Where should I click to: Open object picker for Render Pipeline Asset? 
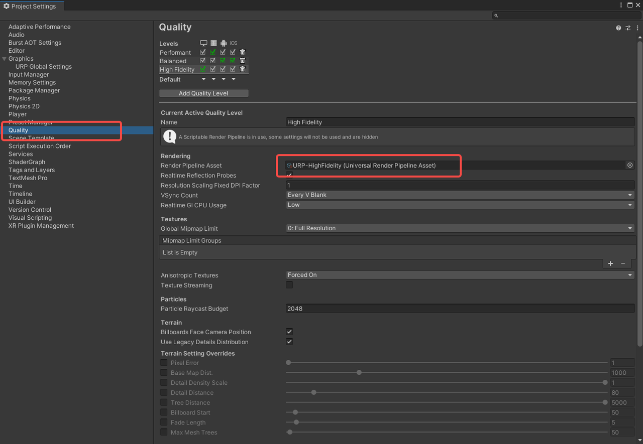[x=630, y=165]
